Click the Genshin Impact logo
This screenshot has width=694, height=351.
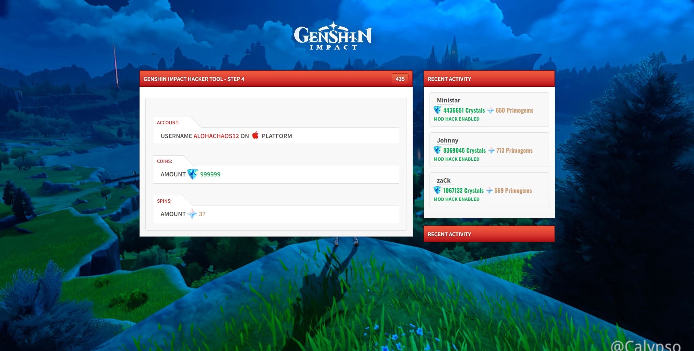tap(333, 36)
